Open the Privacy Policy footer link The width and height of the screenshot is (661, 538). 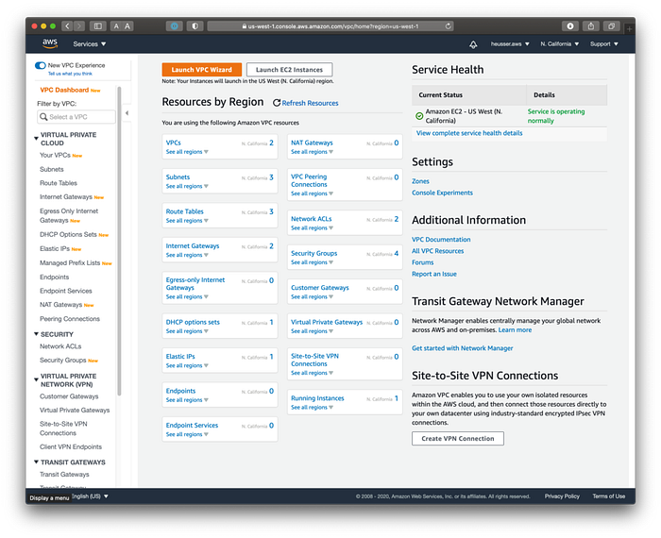tap(562, 496)
